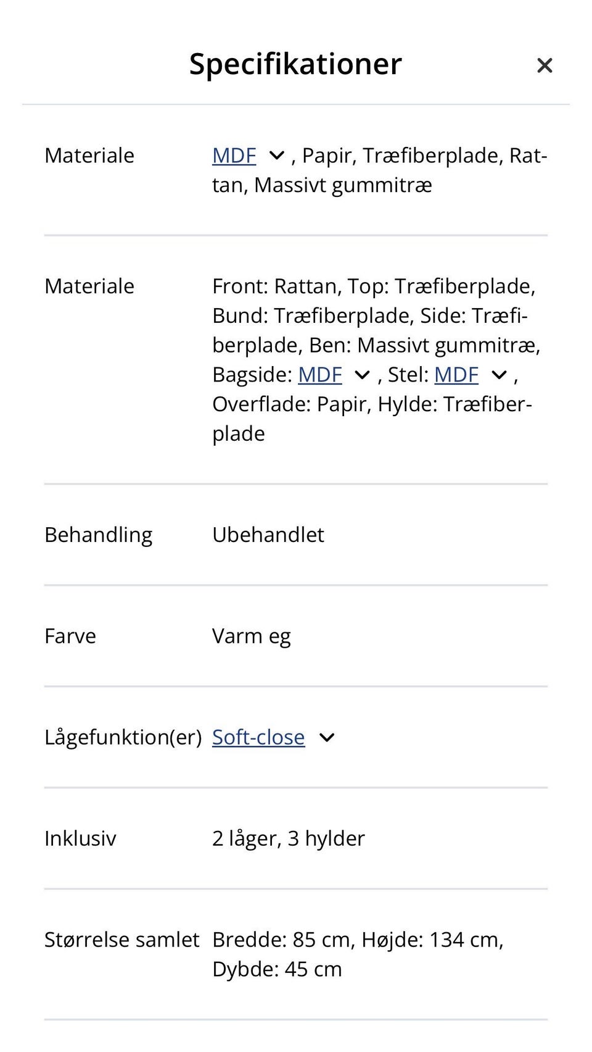The height and width of the screenshot is (1052, 592).
Task: Open the Soft-close link under Lågefunktion(er)
Action: (258, 737)
